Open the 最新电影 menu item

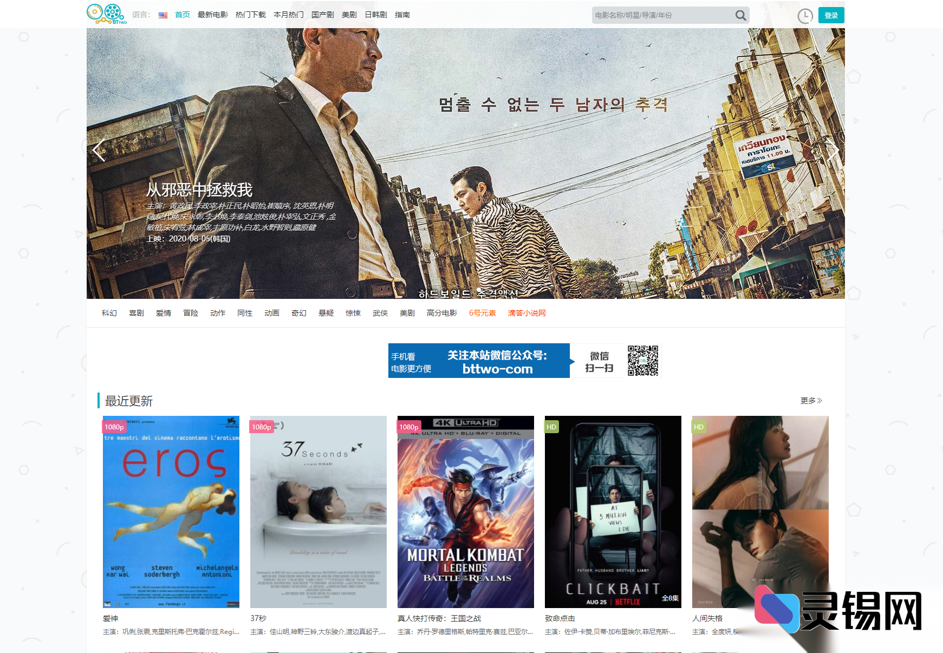coord(213,15)
